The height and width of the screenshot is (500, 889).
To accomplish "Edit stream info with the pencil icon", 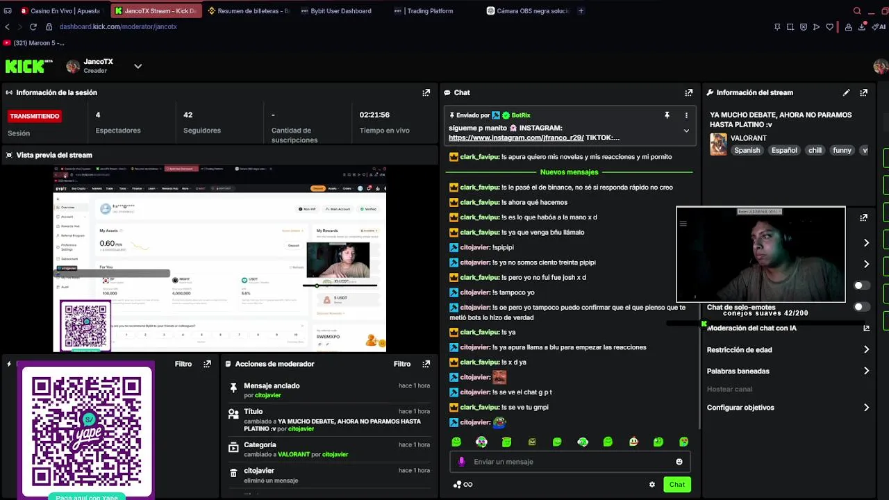I will 846,92.
